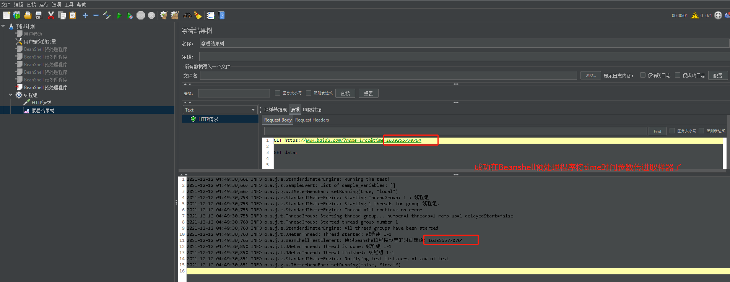The image size is (730, 282).
Task: Select the enabled BeanShell 预处理程序 node
Action: tap(46, 88)
